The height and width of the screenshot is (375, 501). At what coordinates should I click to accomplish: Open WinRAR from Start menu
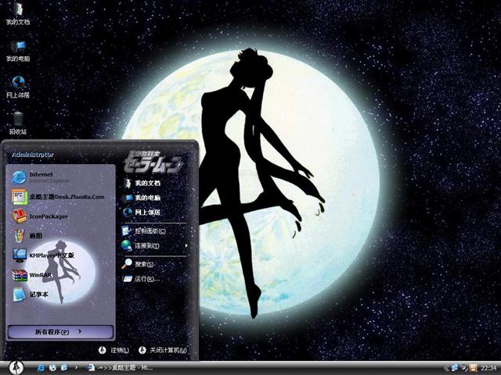(x=60, y=275)
